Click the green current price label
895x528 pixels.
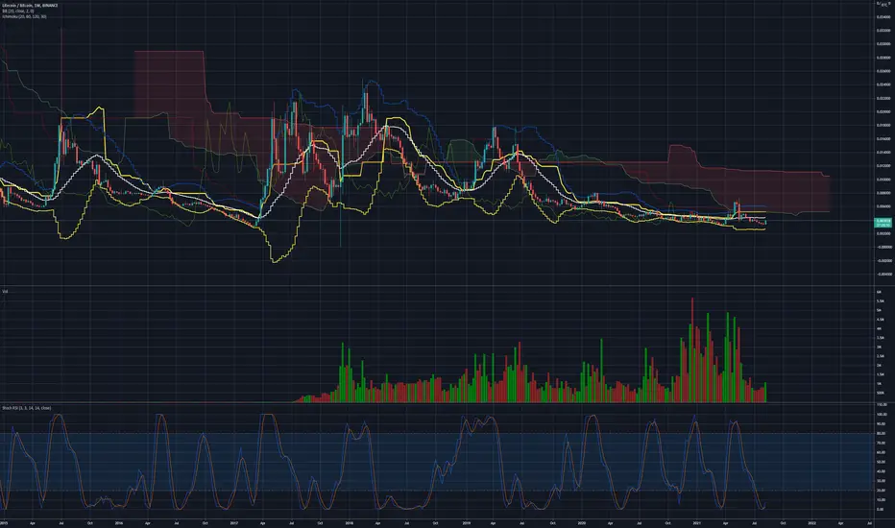click(883, 223)
